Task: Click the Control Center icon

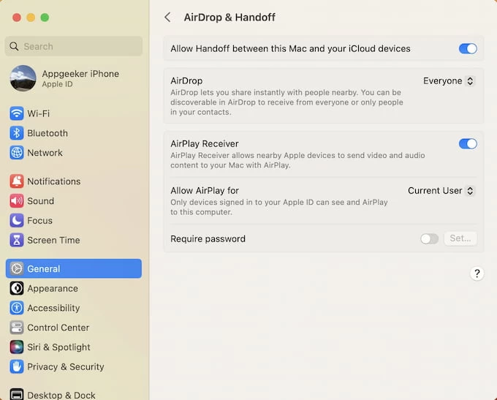Action: (17, 328)
